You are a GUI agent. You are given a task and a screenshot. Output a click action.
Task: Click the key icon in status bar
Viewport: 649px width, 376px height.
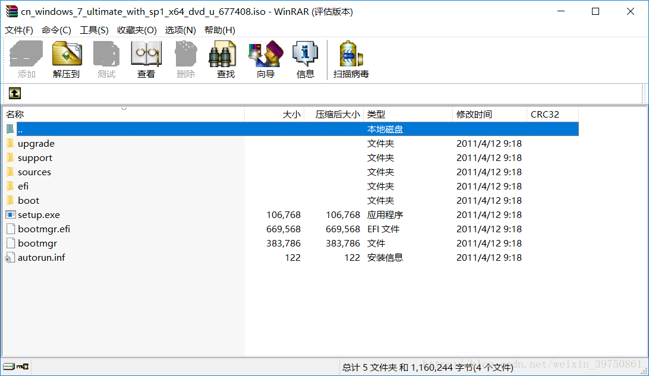(x=23, y=366)
